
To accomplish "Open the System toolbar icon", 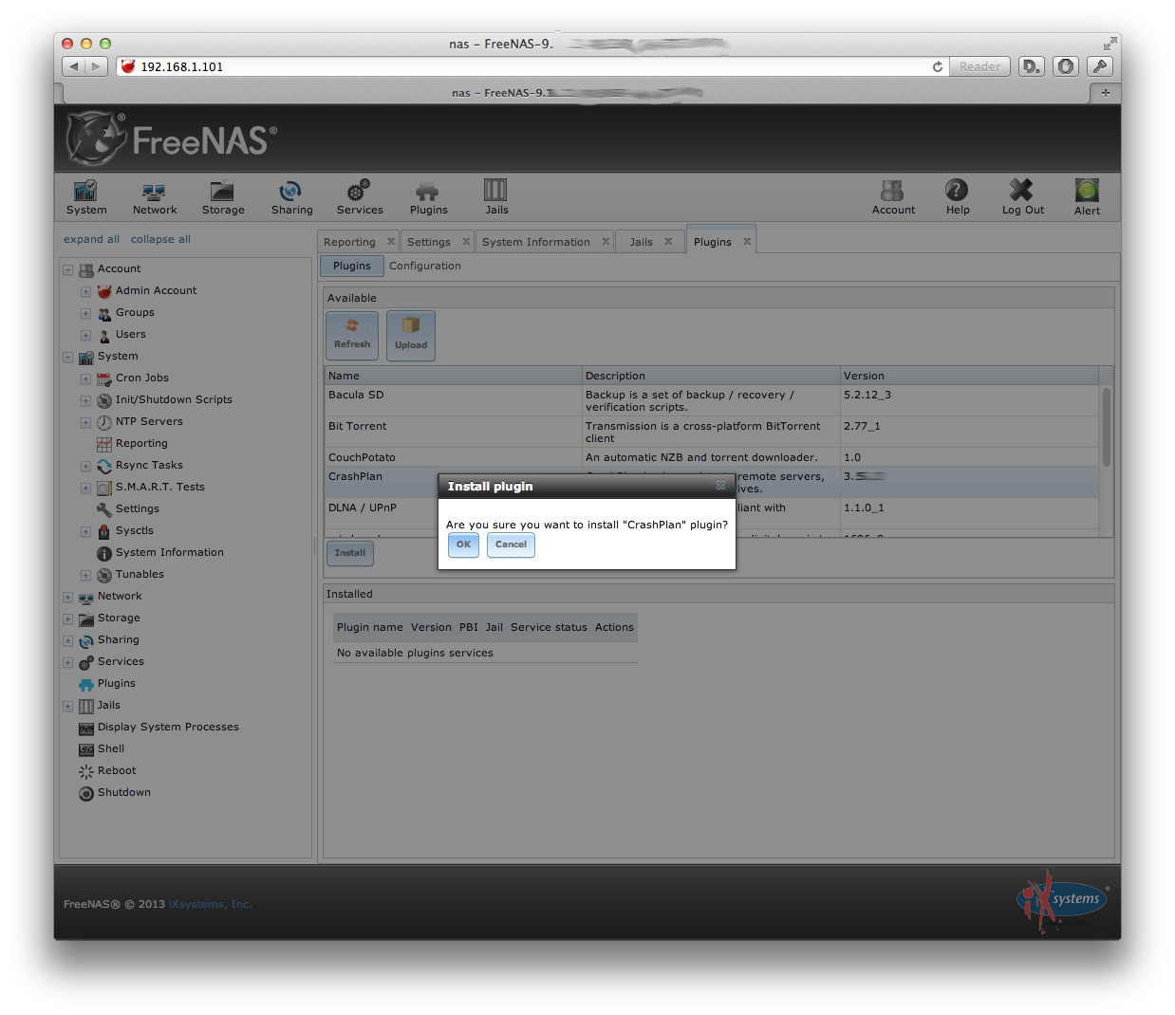I will click(x=86, y=197).
